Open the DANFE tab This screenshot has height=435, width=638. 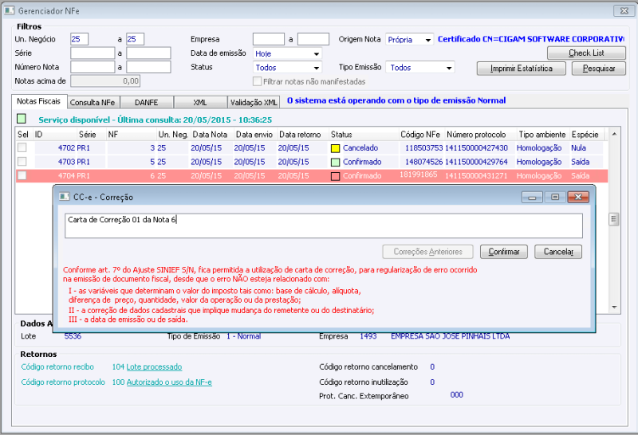click(147, 103)
